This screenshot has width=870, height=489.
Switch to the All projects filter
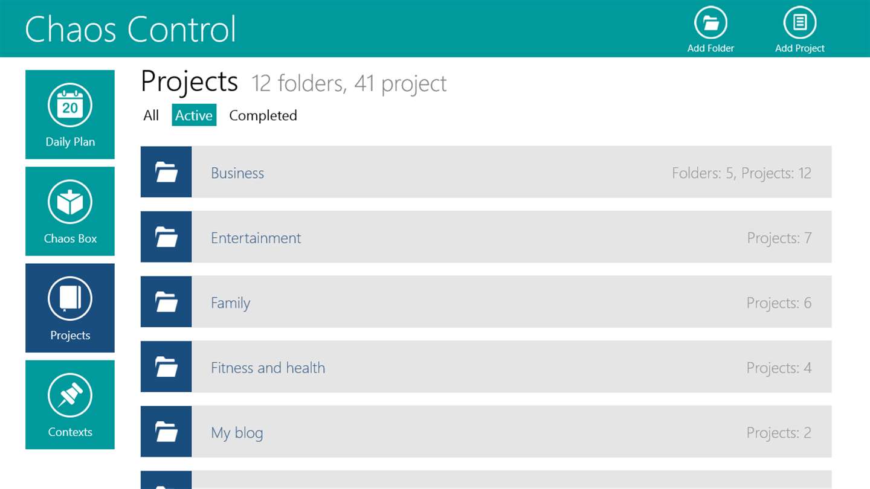151,115
